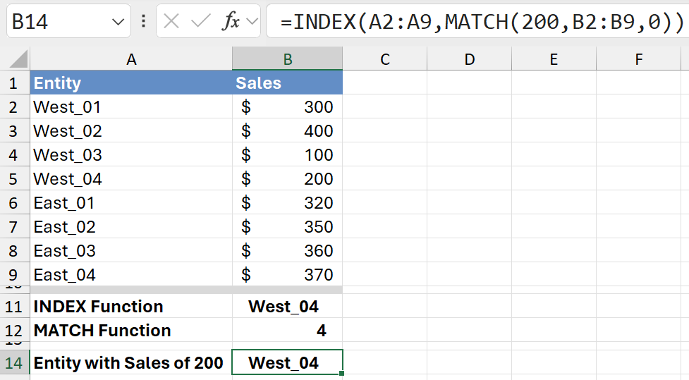Select column C header
689x380 pixels.
click(385, 59)
